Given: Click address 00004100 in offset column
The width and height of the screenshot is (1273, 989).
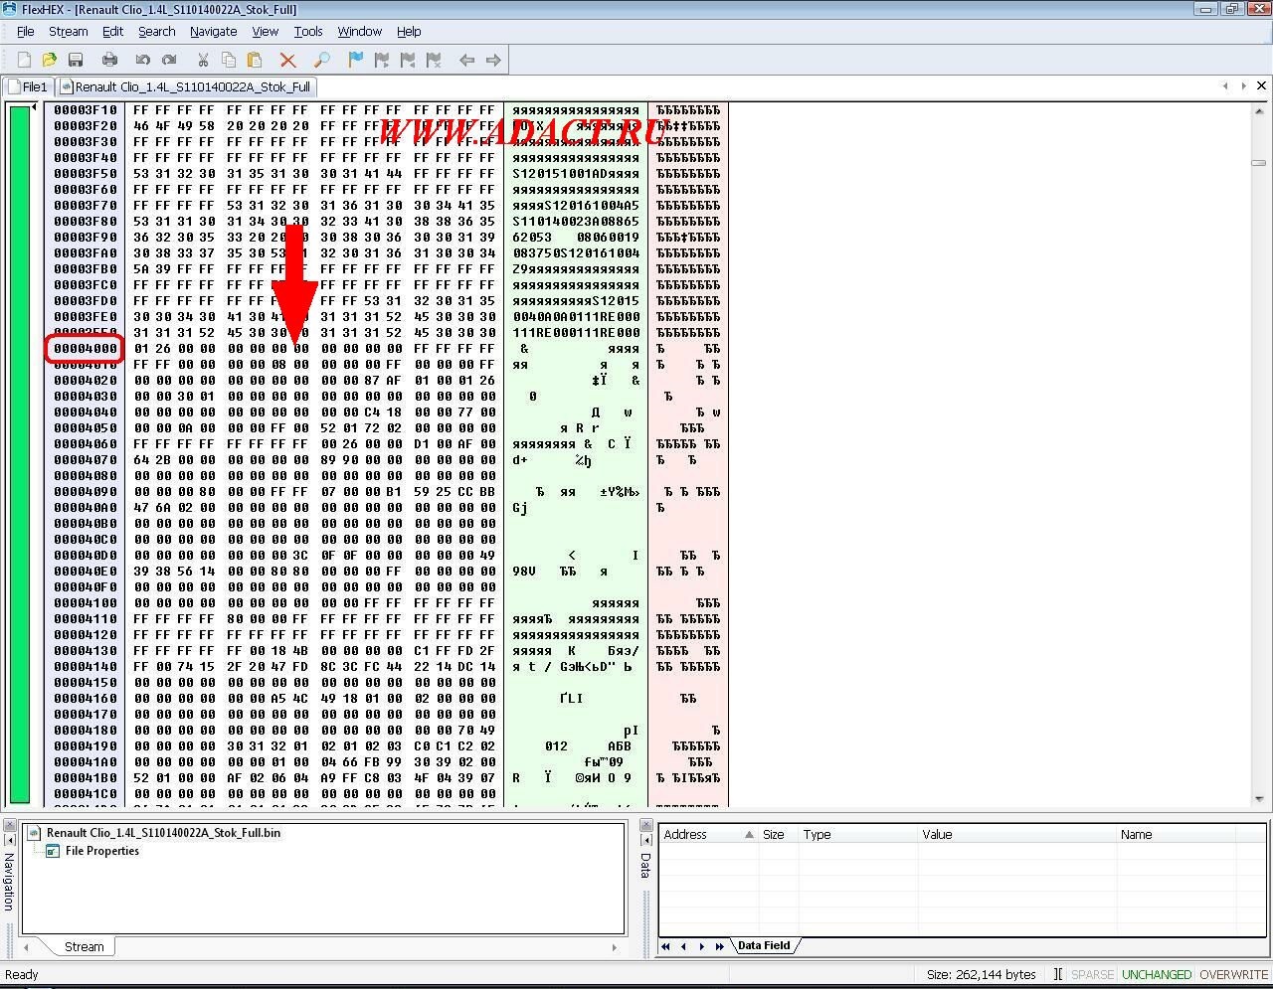Looking at the screenshot, I should [86, 603].
